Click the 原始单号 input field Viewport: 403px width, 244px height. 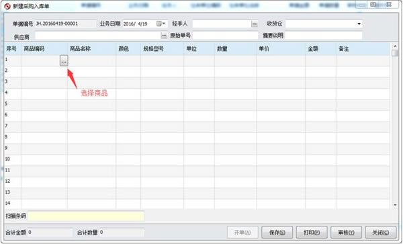click(225, 36)
